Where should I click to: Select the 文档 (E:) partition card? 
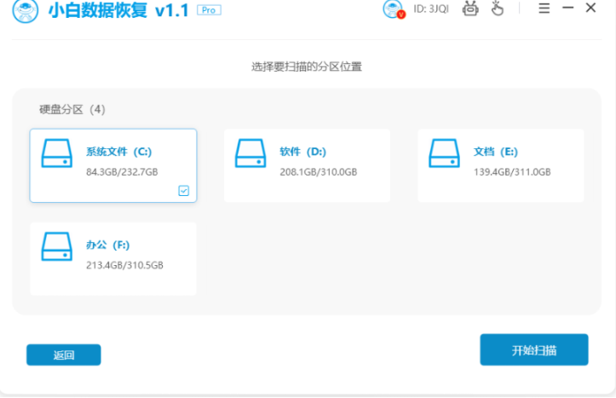[x=500, y=165]
